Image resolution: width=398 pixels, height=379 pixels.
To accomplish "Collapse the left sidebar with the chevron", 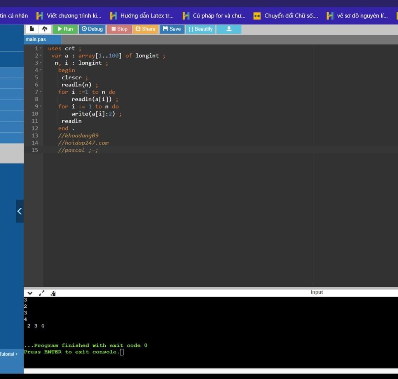I will [19, 211].
